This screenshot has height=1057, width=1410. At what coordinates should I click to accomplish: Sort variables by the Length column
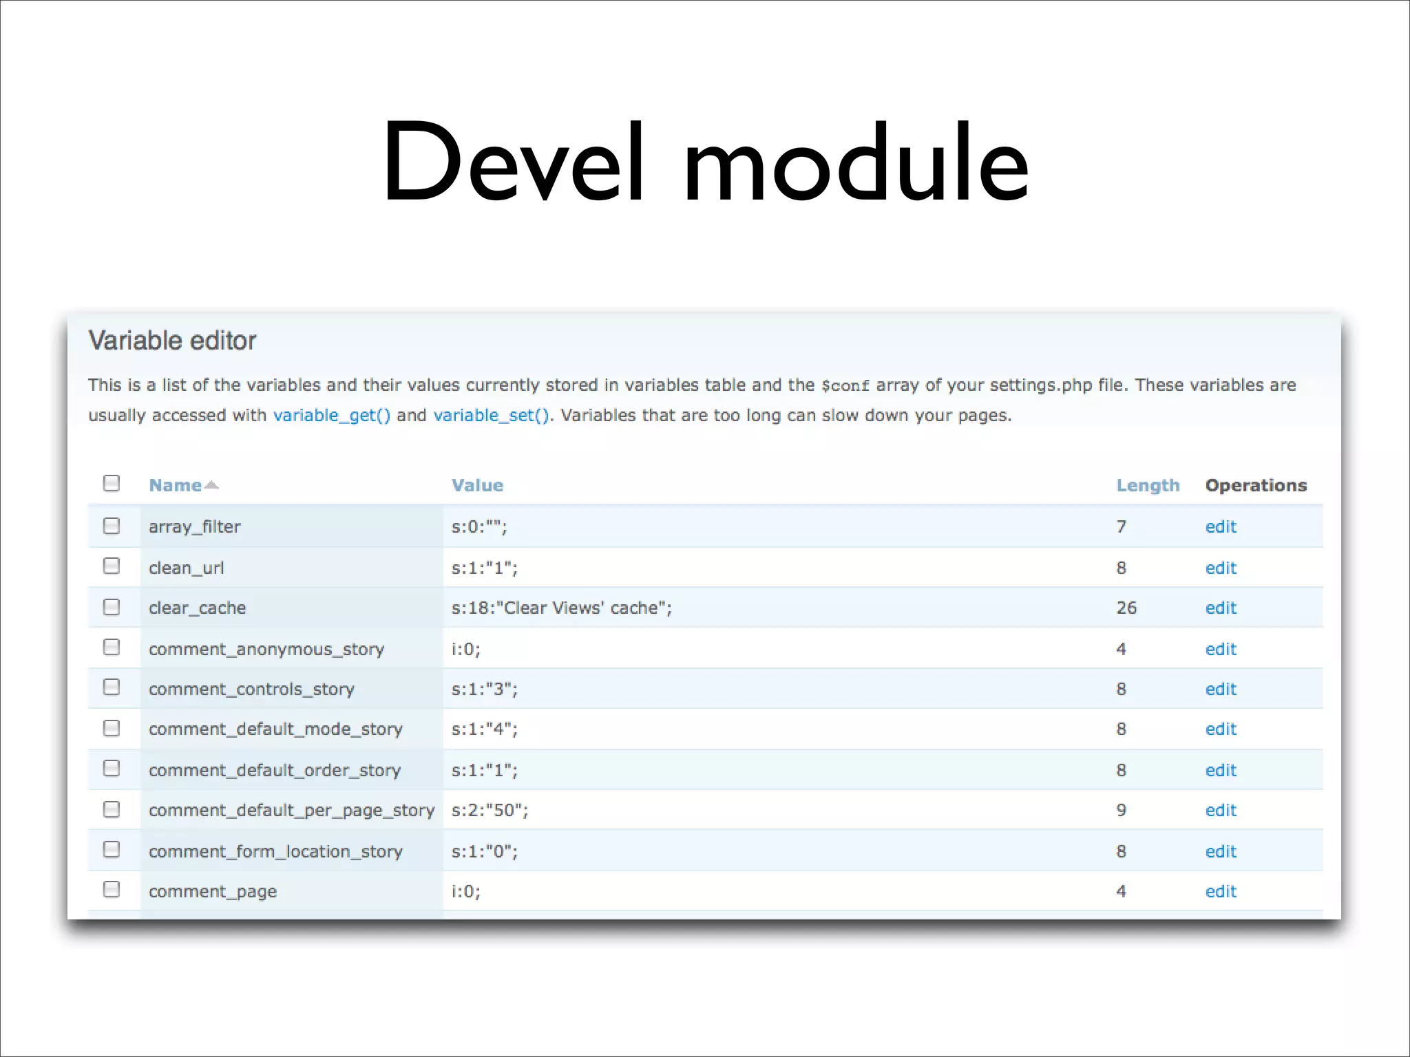[x=1148, y=485]
